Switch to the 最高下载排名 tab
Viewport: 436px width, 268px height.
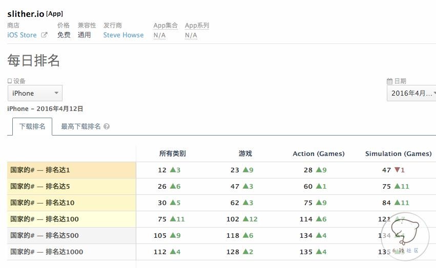pos(81,126)
